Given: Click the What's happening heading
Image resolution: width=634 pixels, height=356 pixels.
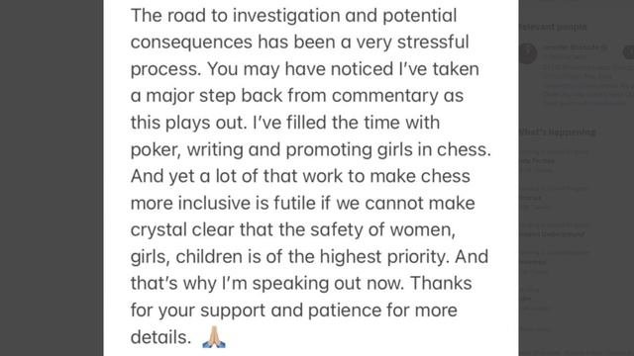Looking at the screenshot, I should click(558, 132).
